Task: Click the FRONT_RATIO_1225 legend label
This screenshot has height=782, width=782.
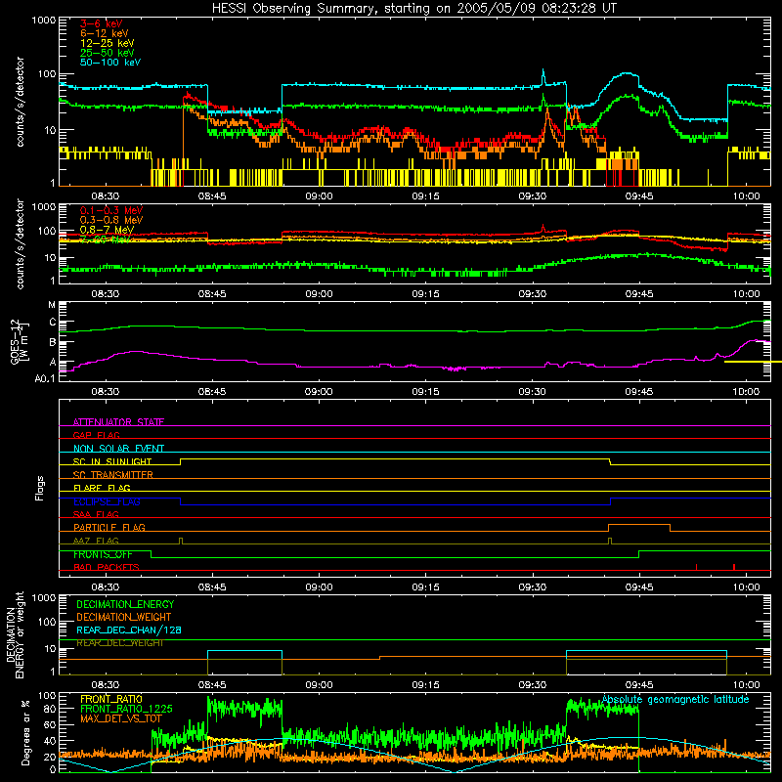Action: 126,709
